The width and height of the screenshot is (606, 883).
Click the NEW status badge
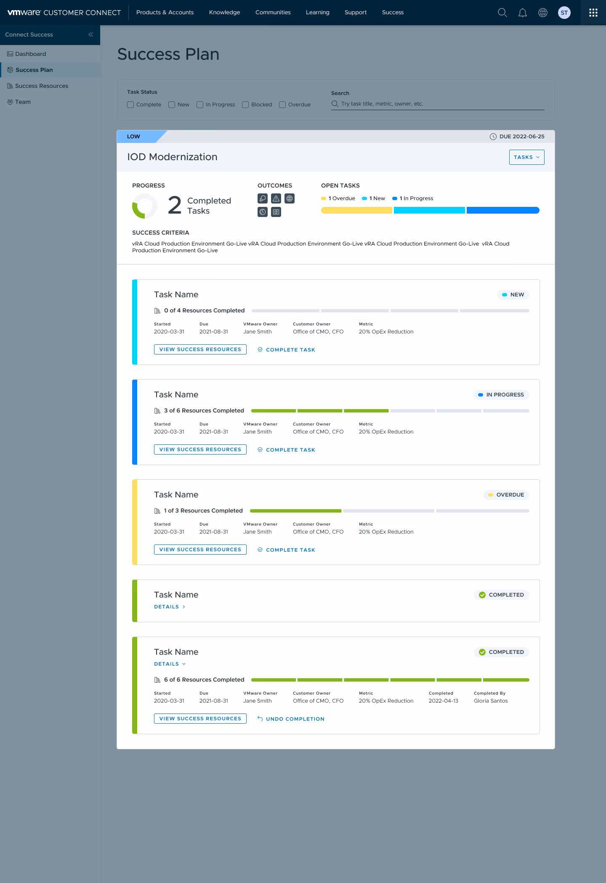[513, 295]
